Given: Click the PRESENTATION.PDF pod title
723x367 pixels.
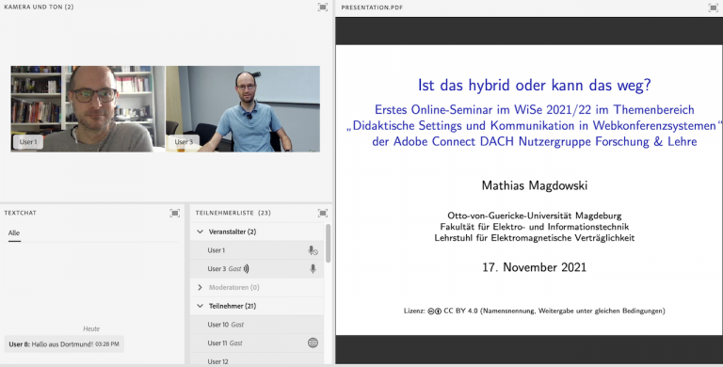Looking at the screenshot, I should [x=372, y=8].
